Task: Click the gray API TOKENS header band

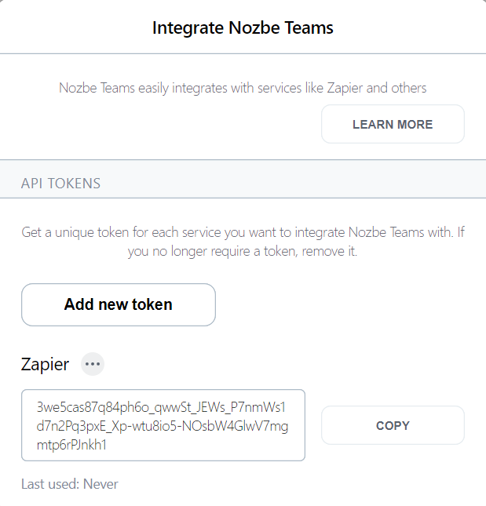Action: point(243,179)
